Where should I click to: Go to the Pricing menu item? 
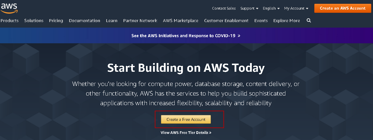(x=56, y=21)
